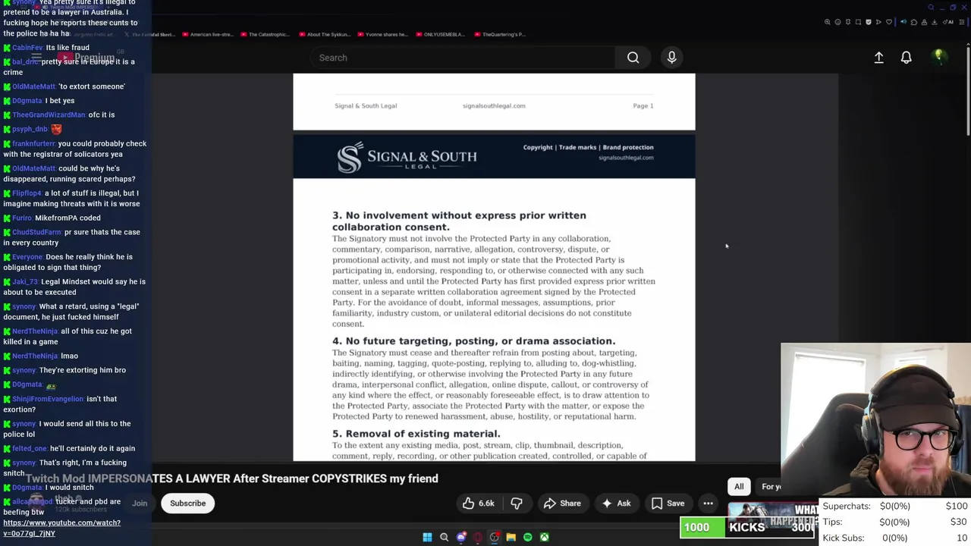Open 'ONLYUSEMEBLA...' bookmark
The height and width of the screenshot is (546, 971).
pyautogui.click(x=439, y=34)
